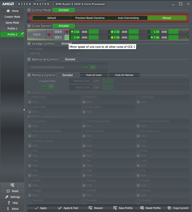The width and height of the screenshot is (192, 212).
Task: Click the dot indicator on core C 06
Action: (x=152, y=37)
